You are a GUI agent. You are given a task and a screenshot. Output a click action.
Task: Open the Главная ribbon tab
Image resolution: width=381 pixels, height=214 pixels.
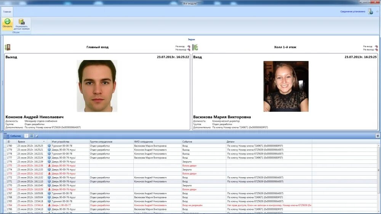coord(7,12)
